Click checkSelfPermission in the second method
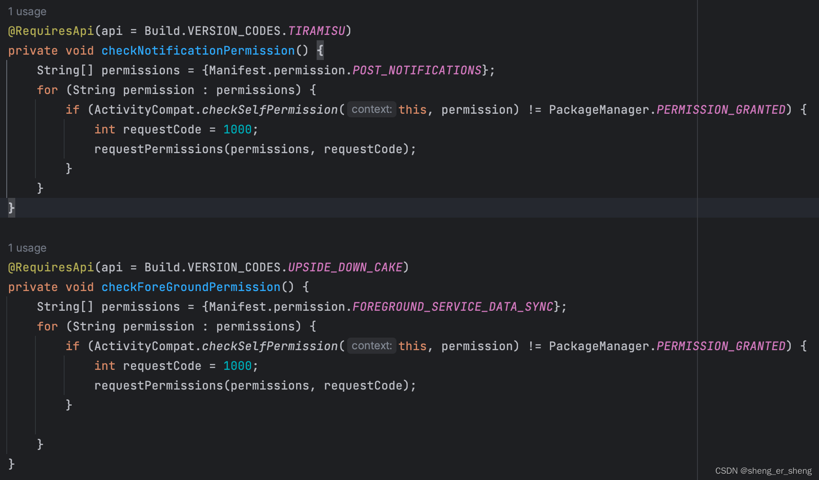 [270, 346]
